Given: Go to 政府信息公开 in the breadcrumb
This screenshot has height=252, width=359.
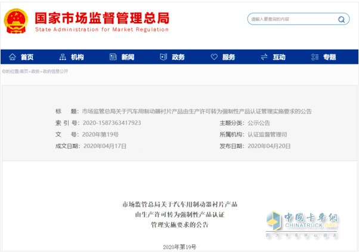Looking at the screenshot, I should click(55, 71).
